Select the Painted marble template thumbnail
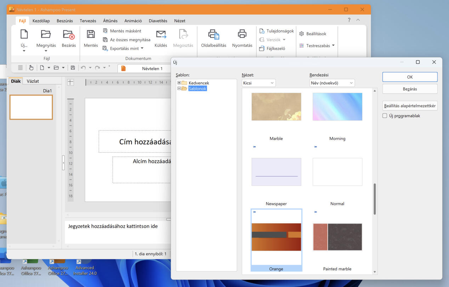This screenshot has height=287, width=449. coord(337,237)
